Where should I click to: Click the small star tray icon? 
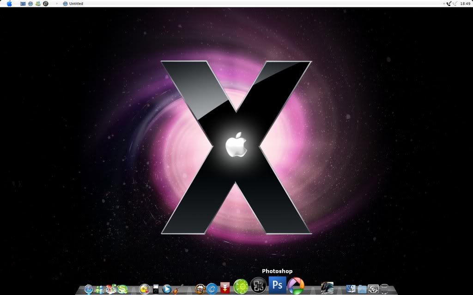click(444, 4)
